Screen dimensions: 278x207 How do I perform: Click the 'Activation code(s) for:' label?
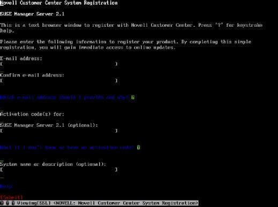[32, 114]
